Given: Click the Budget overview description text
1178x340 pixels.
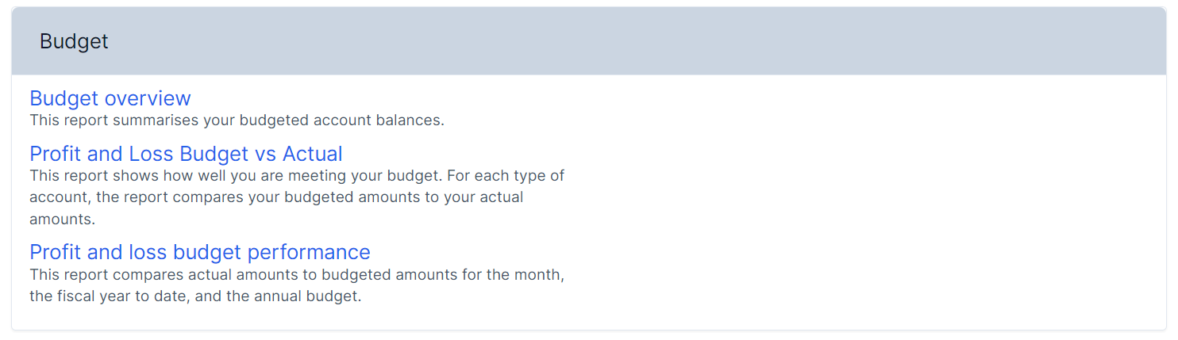Looking at the screenshot, I should (237, 120).
